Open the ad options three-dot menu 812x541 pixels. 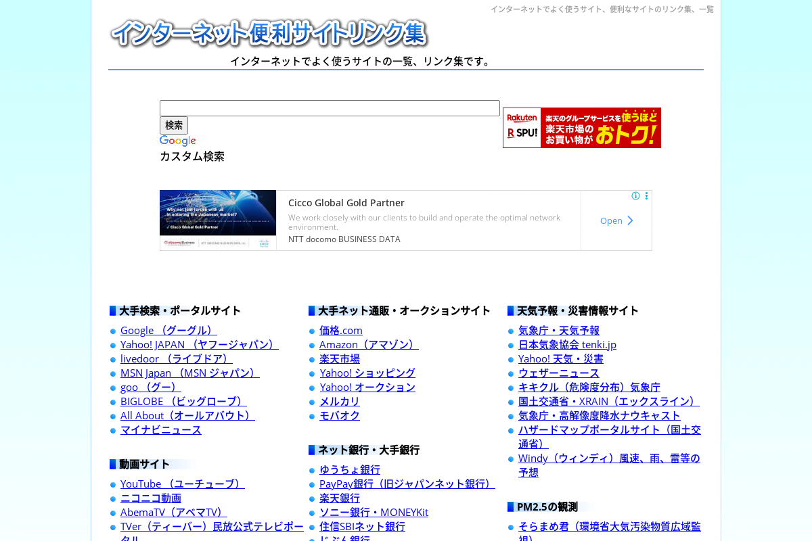coord(647,196)
